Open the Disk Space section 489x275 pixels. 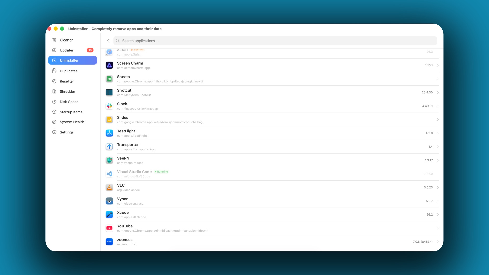[x=73, y=102]
